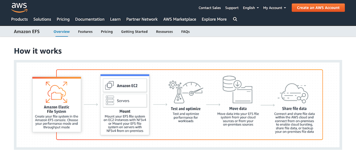Switch to the Pricing tab under Amazon EFS
The height and width of the screenshot is (155, 356).
[107, 32]
